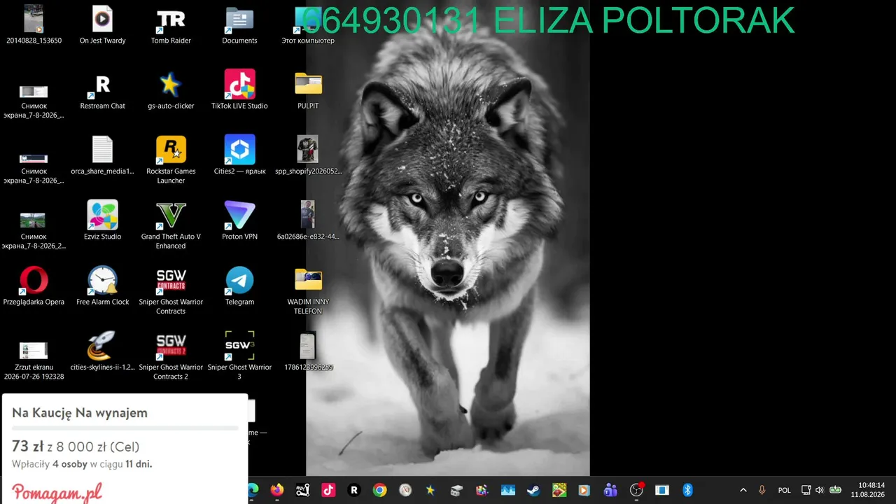Open the WD taskbar application icon
Image resolution: width=896 pixels, height=504 pixels.
click(302, 490)
